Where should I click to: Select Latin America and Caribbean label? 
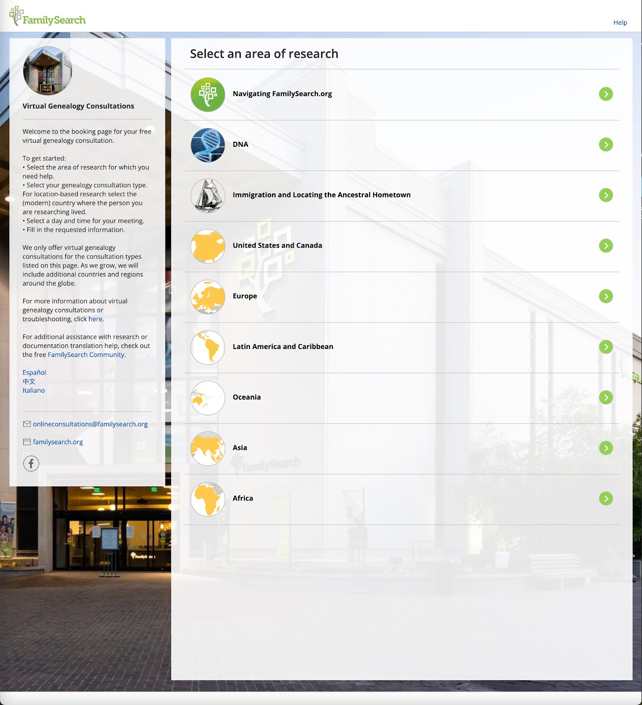[x=283, y=347]
